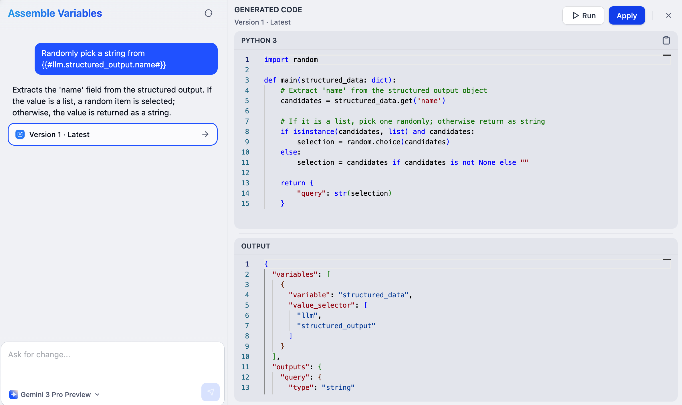Click line 9 random.choice in code editor
Image resolution: width=682 pixels, height=405 pixels.
[x=374, y=142]
